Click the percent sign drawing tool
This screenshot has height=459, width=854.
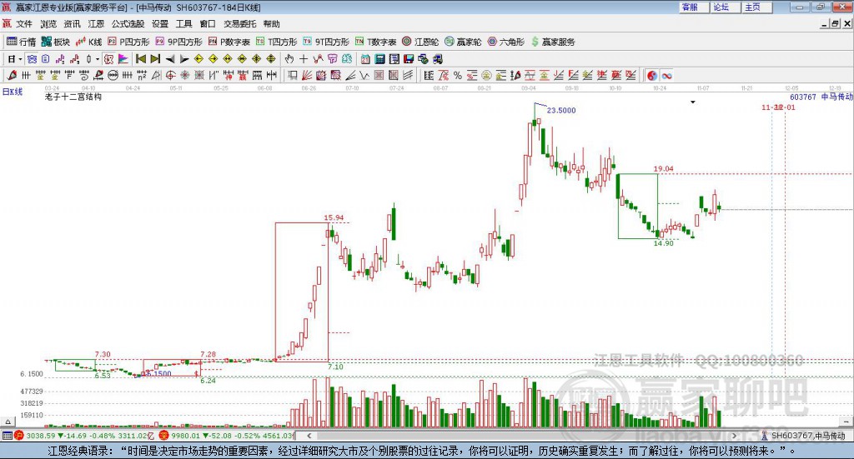[457, 75]
